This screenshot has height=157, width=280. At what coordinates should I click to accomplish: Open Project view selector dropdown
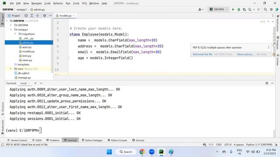click(x=14, y=16)
